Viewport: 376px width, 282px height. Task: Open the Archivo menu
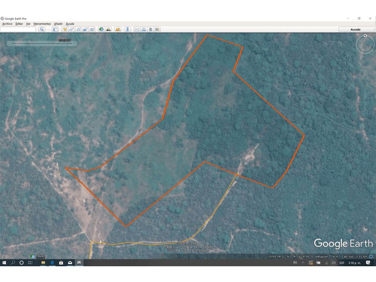[7, 24]
